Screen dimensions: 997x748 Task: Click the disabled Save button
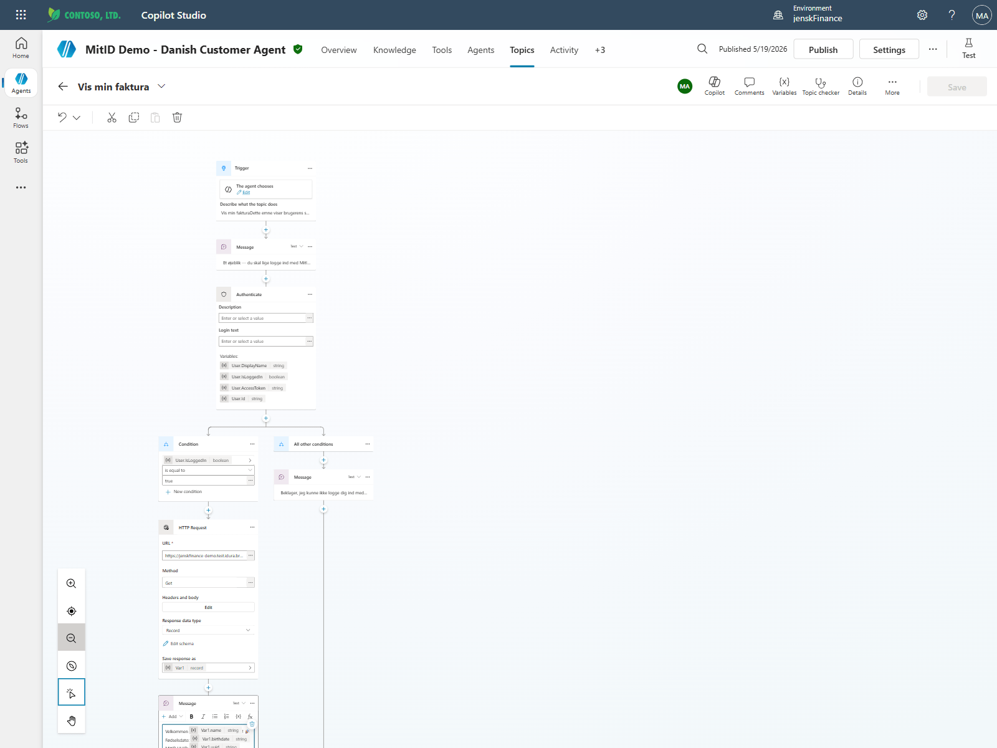coord(957,87)
